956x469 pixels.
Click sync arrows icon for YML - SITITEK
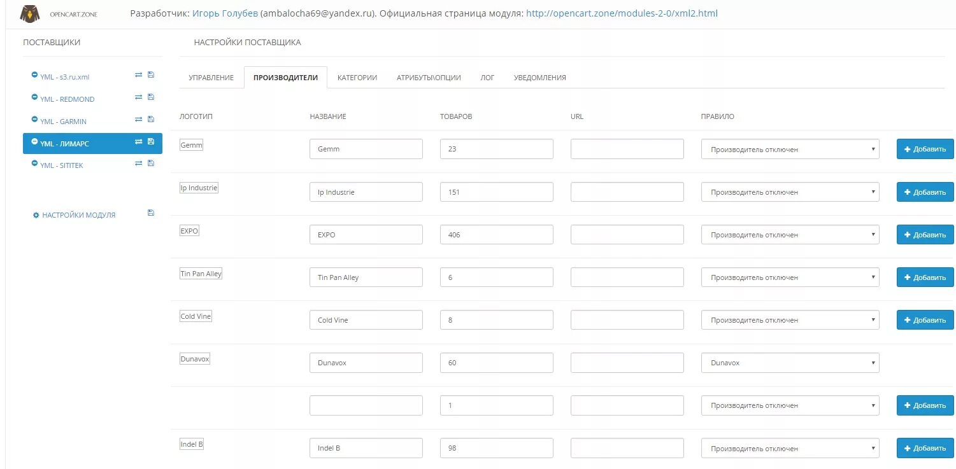click(138, 164)
